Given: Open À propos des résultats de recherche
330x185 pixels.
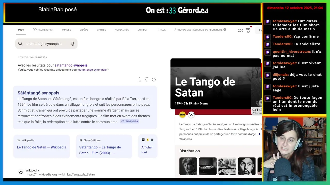Looking at the screenshot, I should coord(198,30).
